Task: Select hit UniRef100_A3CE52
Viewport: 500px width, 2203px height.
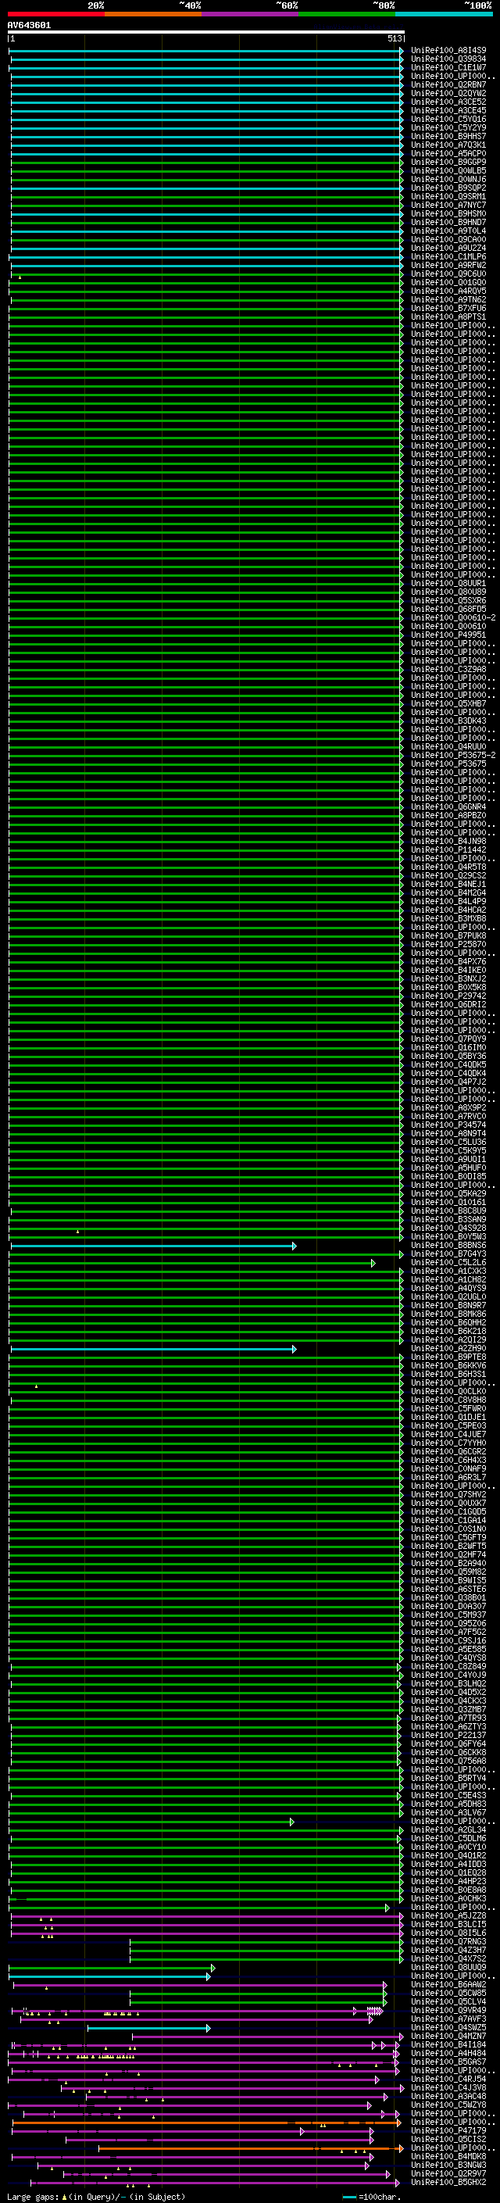Action: pyautogui.click(x=448, y=102)
